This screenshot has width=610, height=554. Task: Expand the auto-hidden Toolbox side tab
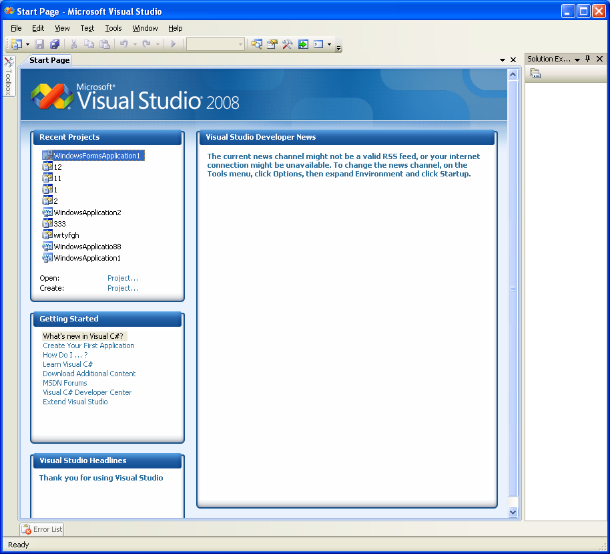[x=9, y=76]
